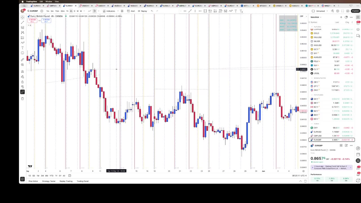Select the 1m timeframe
Image resolution: width=361 pixels, height=203 pixels.
[x=48, y=11]
